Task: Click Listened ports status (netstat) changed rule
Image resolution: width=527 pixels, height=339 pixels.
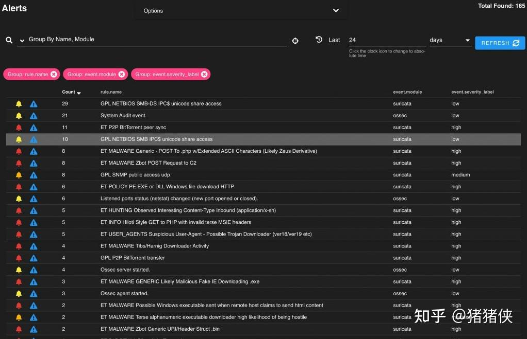Action: [x=179, y=199]
